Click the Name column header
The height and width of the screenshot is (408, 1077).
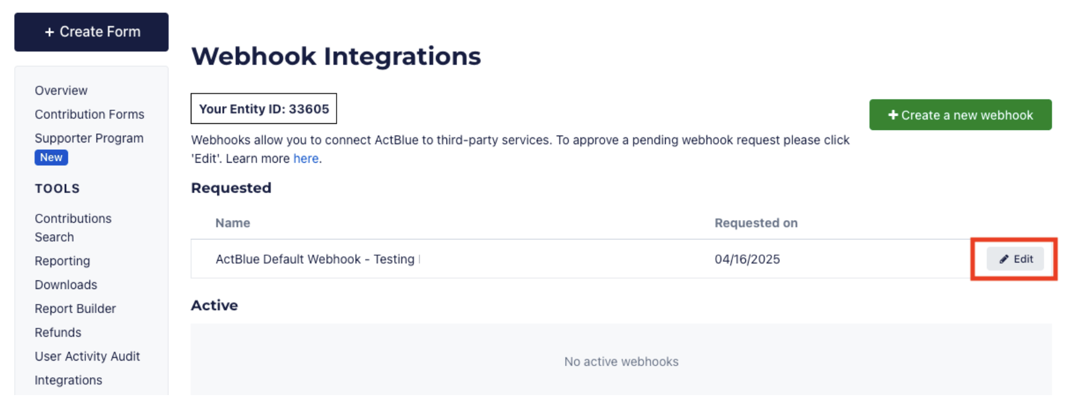tap(233, 223)
